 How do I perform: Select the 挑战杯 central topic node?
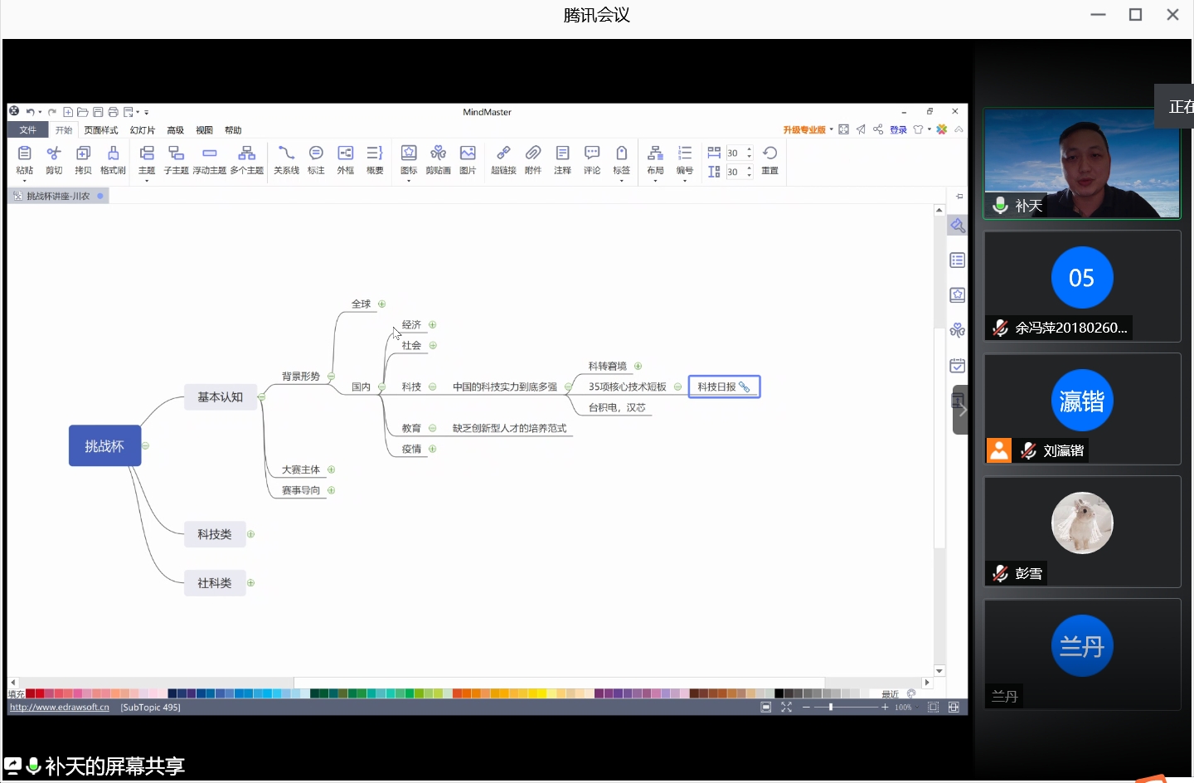pos(104,446)
